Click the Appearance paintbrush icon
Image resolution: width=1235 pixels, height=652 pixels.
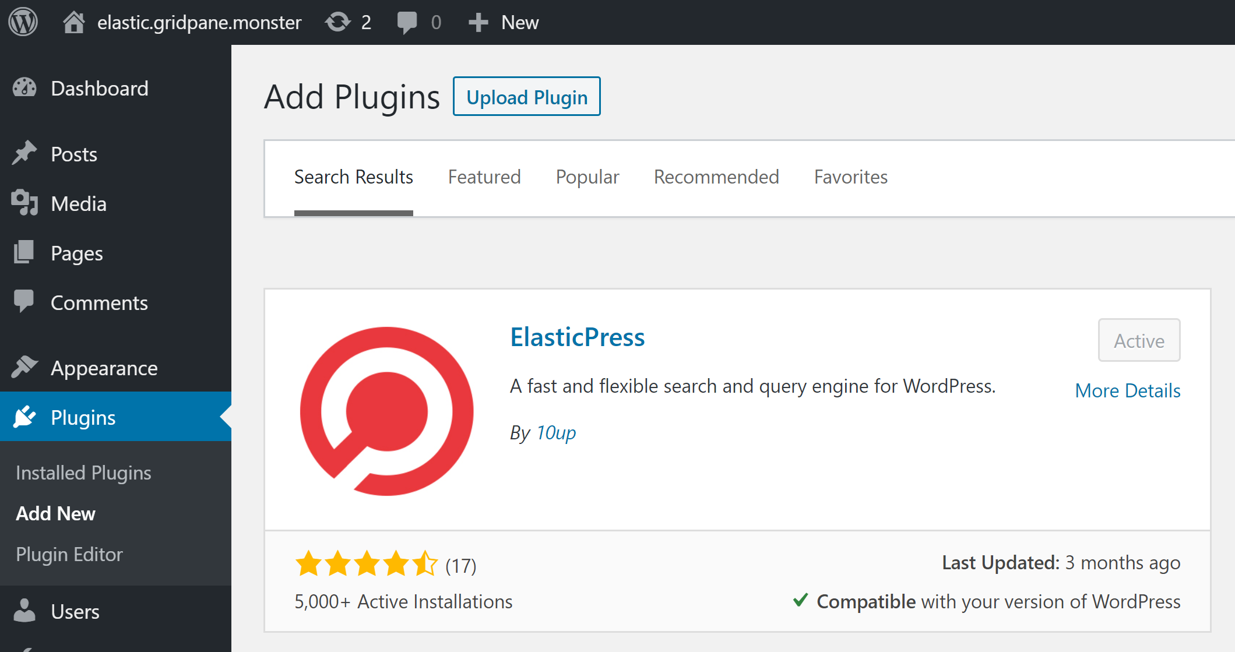pos(24,366)
